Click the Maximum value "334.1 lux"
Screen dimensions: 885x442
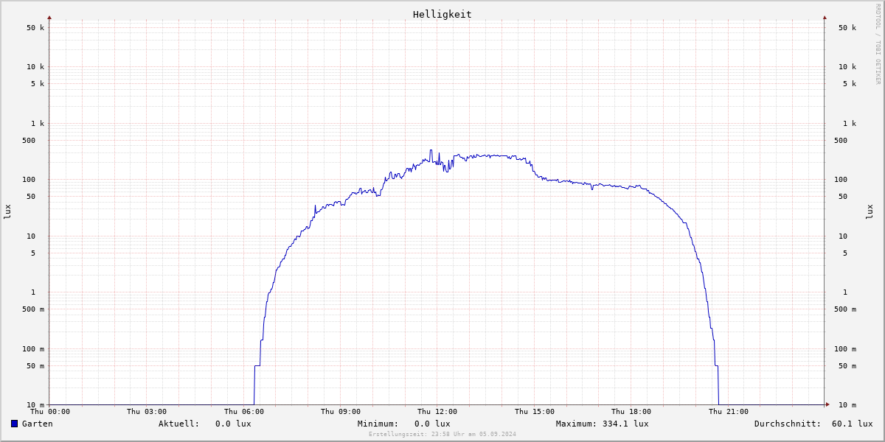(x=625, y=424)
